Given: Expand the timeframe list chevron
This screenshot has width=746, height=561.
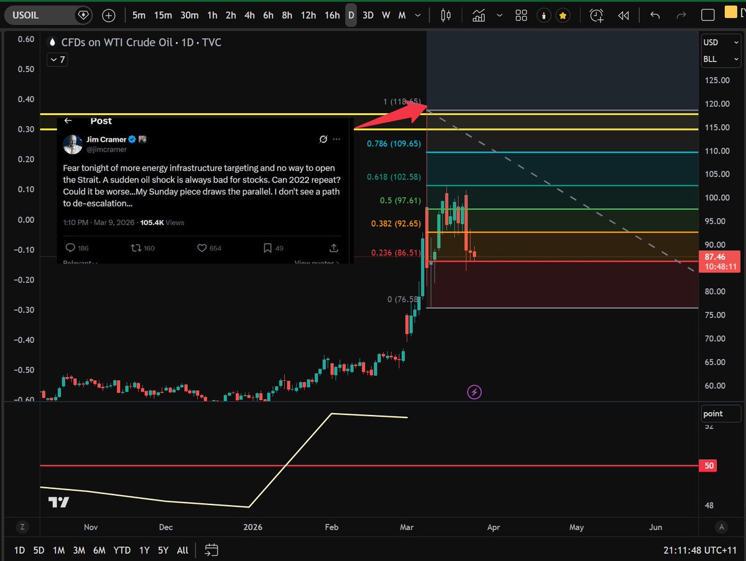Looking at the screenshot, I should (418, 16).
